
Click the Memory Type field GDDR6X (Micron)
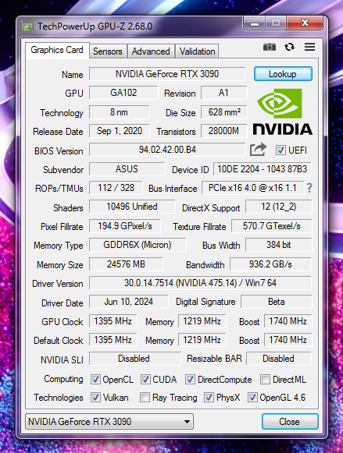138,245
